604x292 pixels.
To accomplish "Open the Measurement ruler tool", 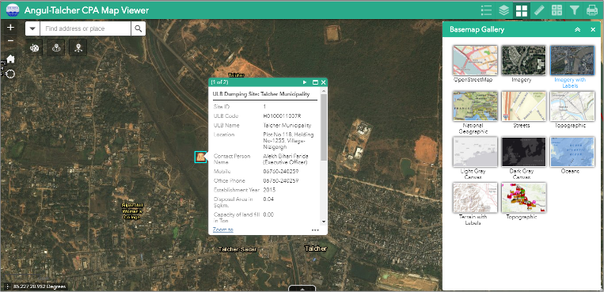I will [539, 10].
